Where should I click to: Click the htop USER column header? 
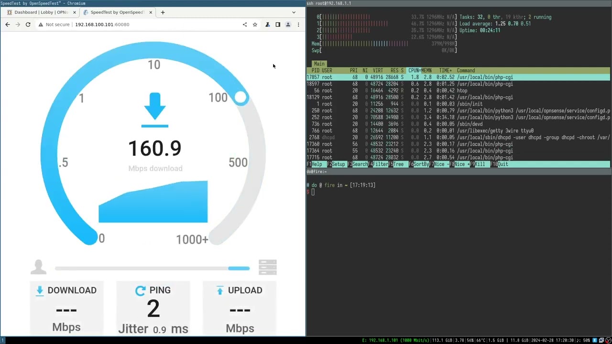pos(327,70)
